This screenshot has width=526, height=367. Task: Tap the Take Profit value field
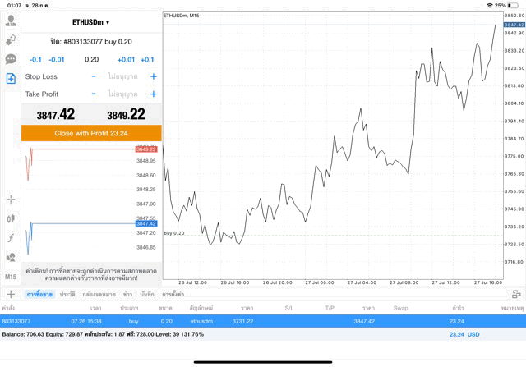(123, 94)
